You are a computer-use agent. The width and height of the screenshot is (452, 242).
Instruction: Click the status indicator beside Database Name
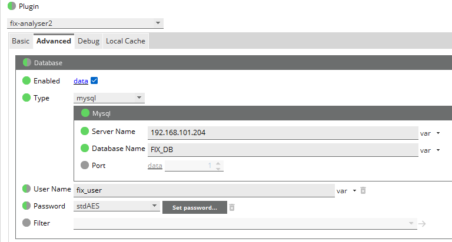coord(84,149)
